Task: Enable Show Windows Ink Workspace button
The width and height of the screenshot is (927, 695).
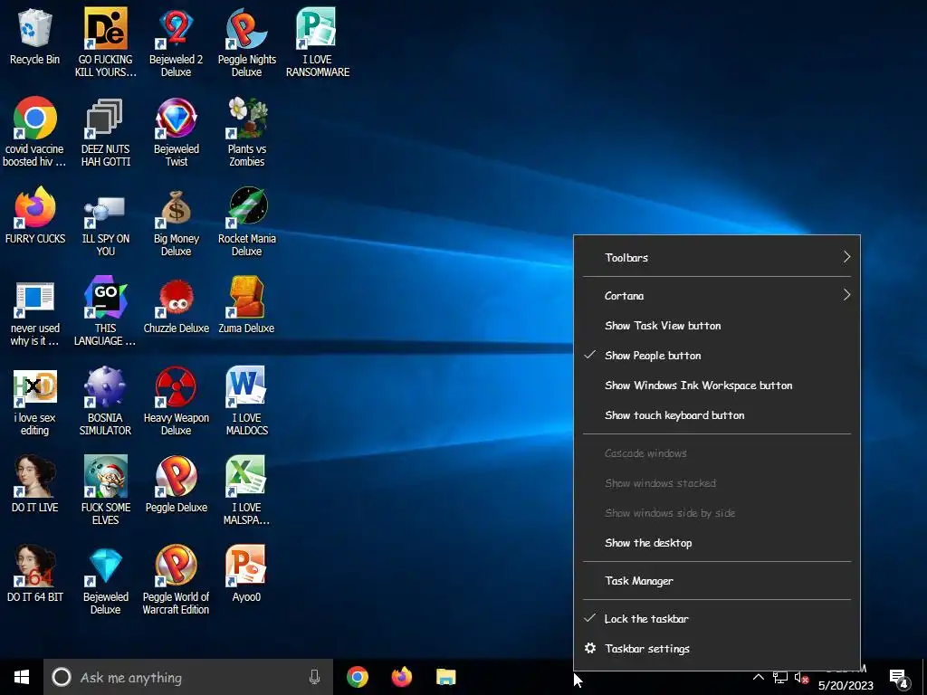Action: tap(717, 386)
